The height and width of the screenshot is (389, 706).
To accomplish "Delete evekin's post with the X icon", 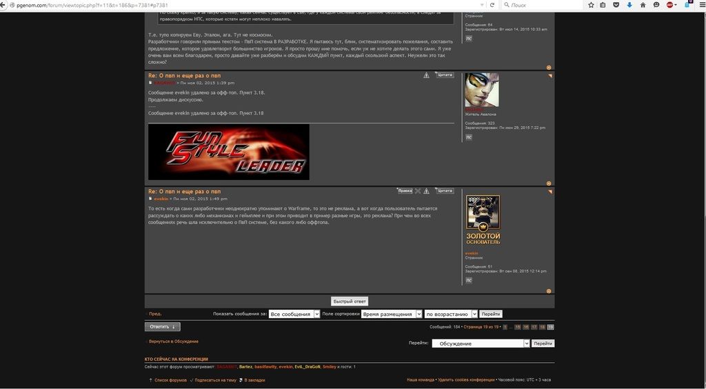I will point(417,191).
